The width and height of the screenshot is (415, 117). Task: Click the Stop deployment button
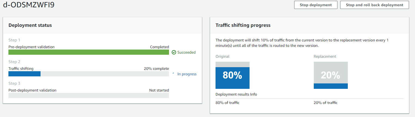coord(316,5)
